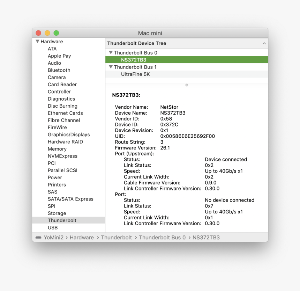
Task: Click the Route String value 3
Action: [162, 142]
